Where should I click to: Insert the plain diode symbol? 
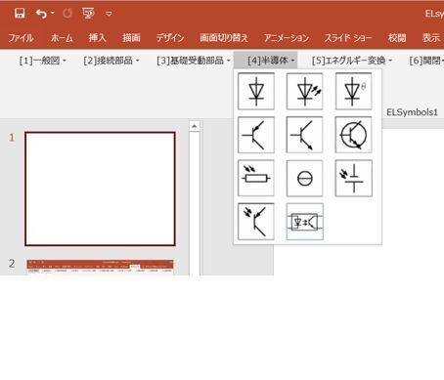coord(256,91)
